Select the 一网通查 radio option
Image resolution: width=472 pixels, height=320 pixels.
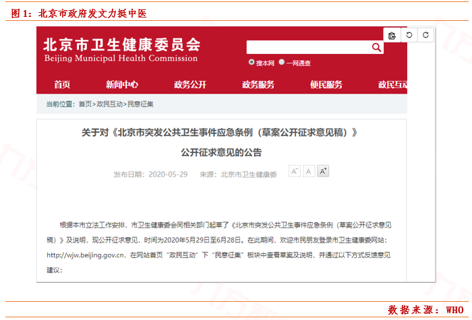pyautogui.click(x=281, y=62)
